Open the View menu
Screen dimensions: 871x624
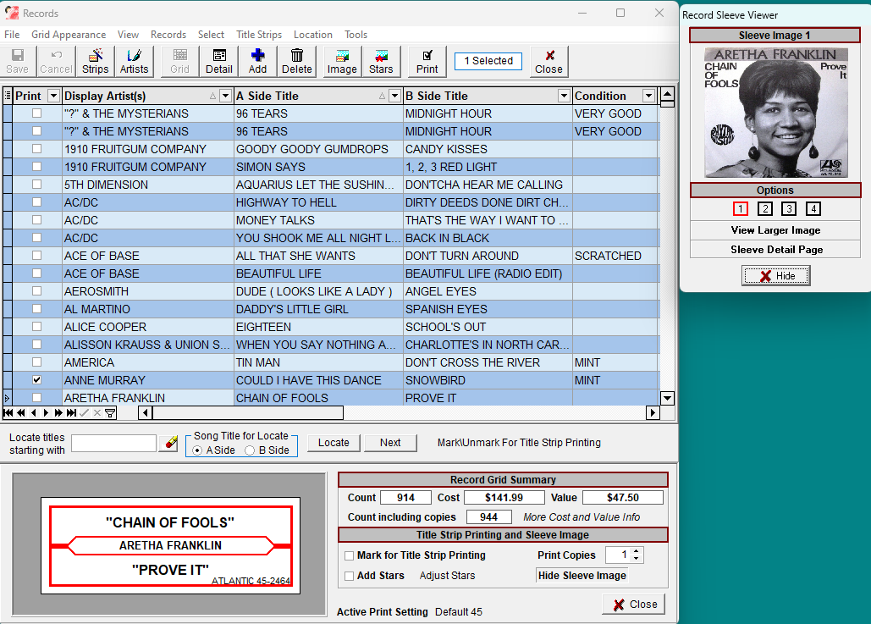pyautogui.click(x=128, y=35)
